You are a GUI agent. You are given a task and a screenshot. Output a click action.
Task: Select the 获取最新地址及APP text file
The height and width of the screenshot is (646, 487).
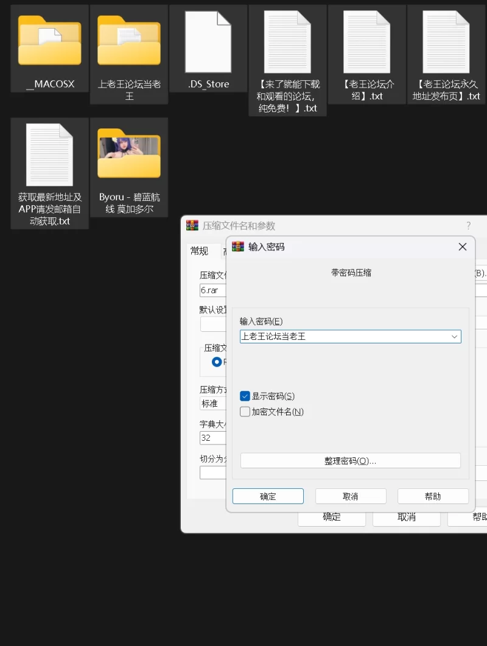(50, 155)
